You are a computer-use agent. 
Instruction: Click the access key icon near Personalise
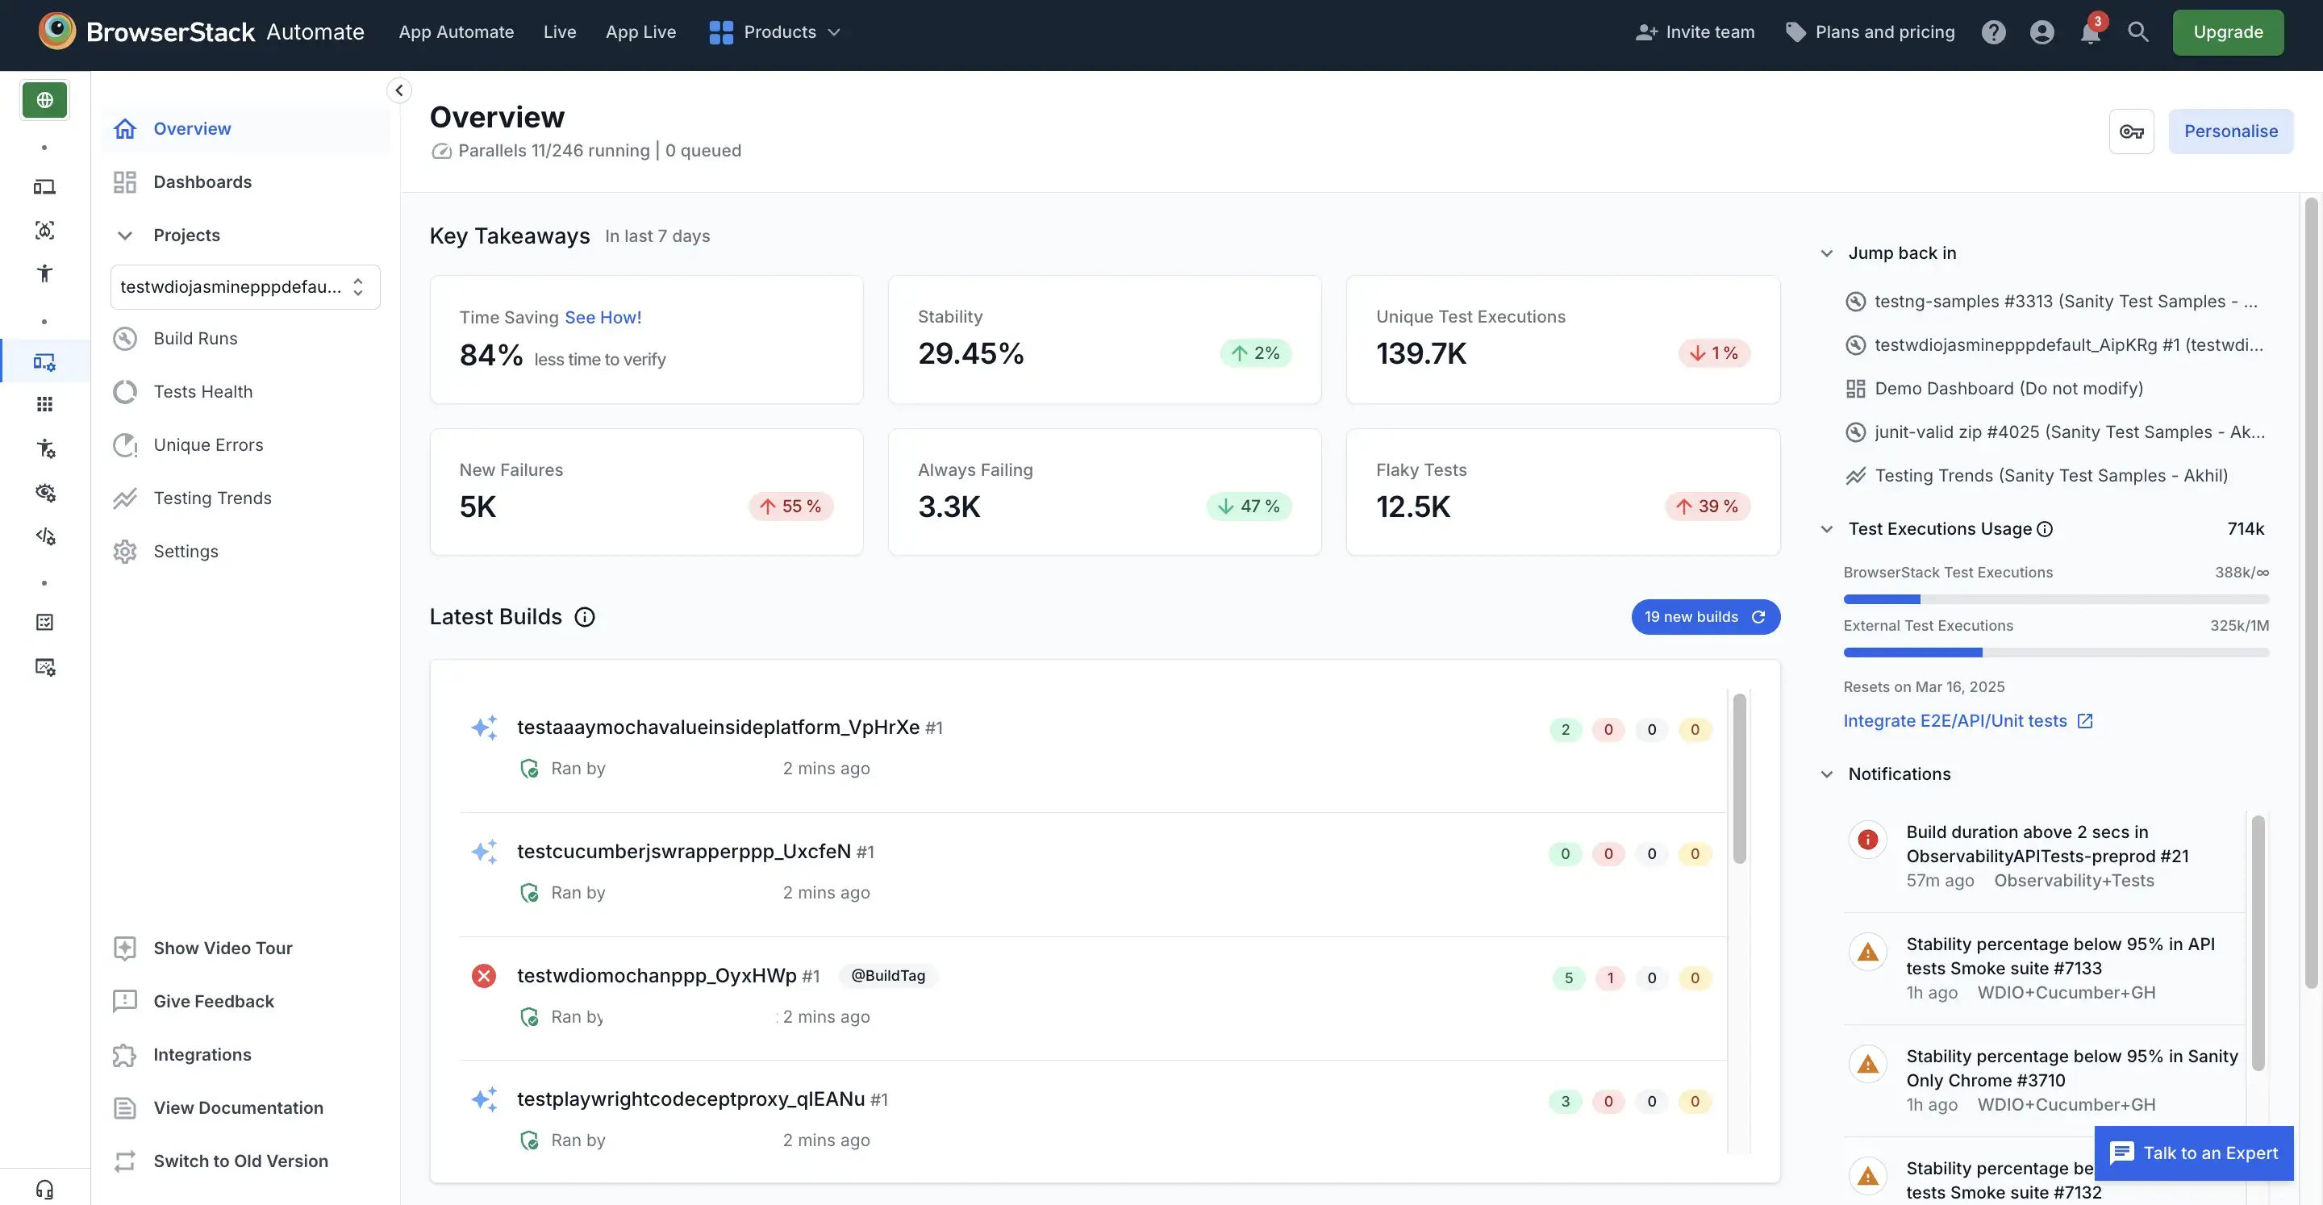coord(2132,131)
